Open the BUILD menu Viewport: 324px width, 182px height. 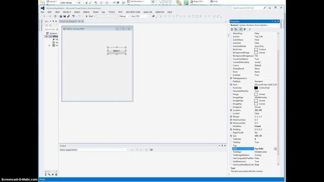click(77, 12)
